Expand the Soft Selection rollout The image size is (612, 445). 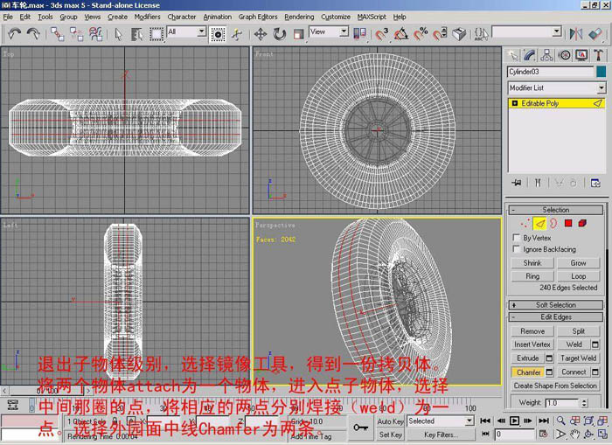tap(556, 305)
